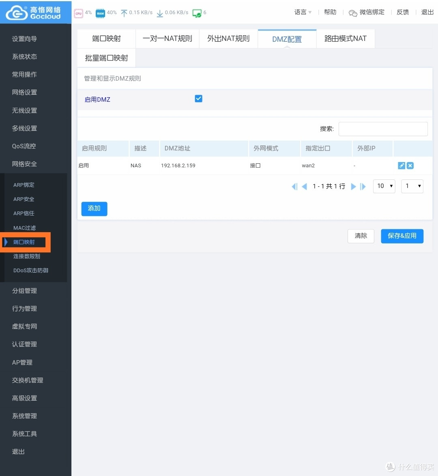Select the DMZ配置 tab
This screenshot has width=438, height=476.
(287, 39)
